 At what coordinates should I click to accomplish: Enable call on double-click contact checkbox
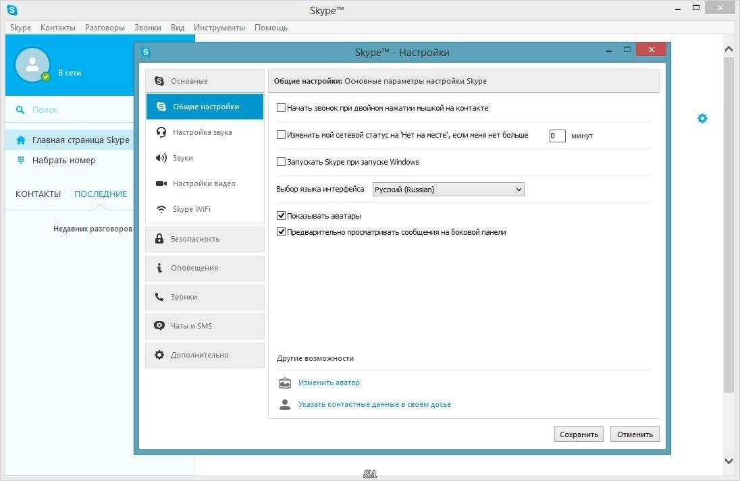282,108
